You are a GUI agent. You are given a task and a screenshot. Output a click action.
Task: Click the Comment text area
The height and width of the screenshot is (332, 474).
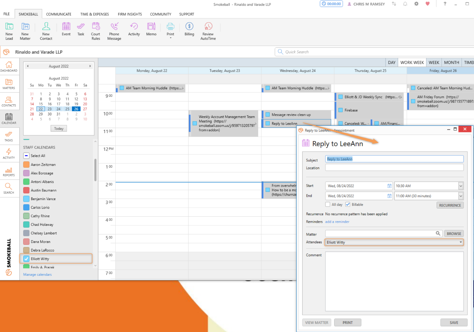click(x=394, y=281)
